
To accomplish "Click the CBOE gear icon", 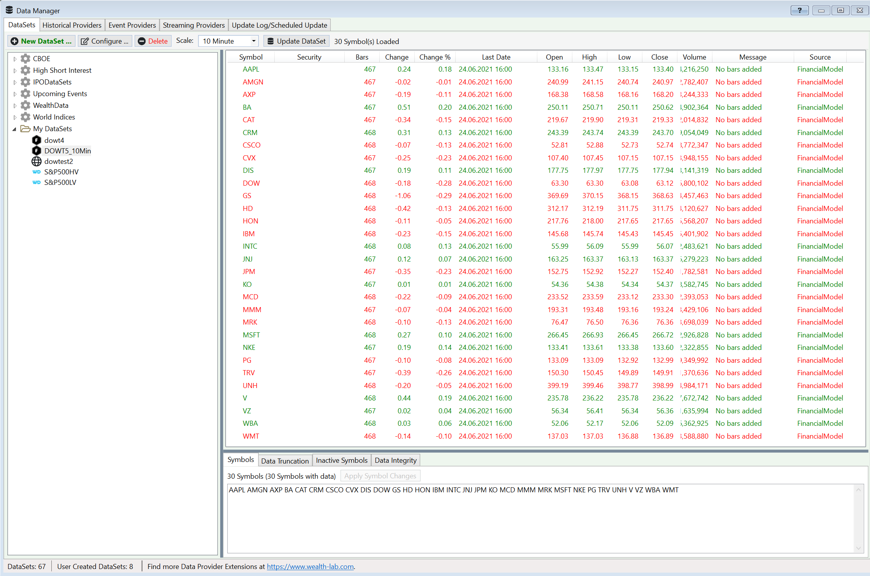I will pos(26,58).
